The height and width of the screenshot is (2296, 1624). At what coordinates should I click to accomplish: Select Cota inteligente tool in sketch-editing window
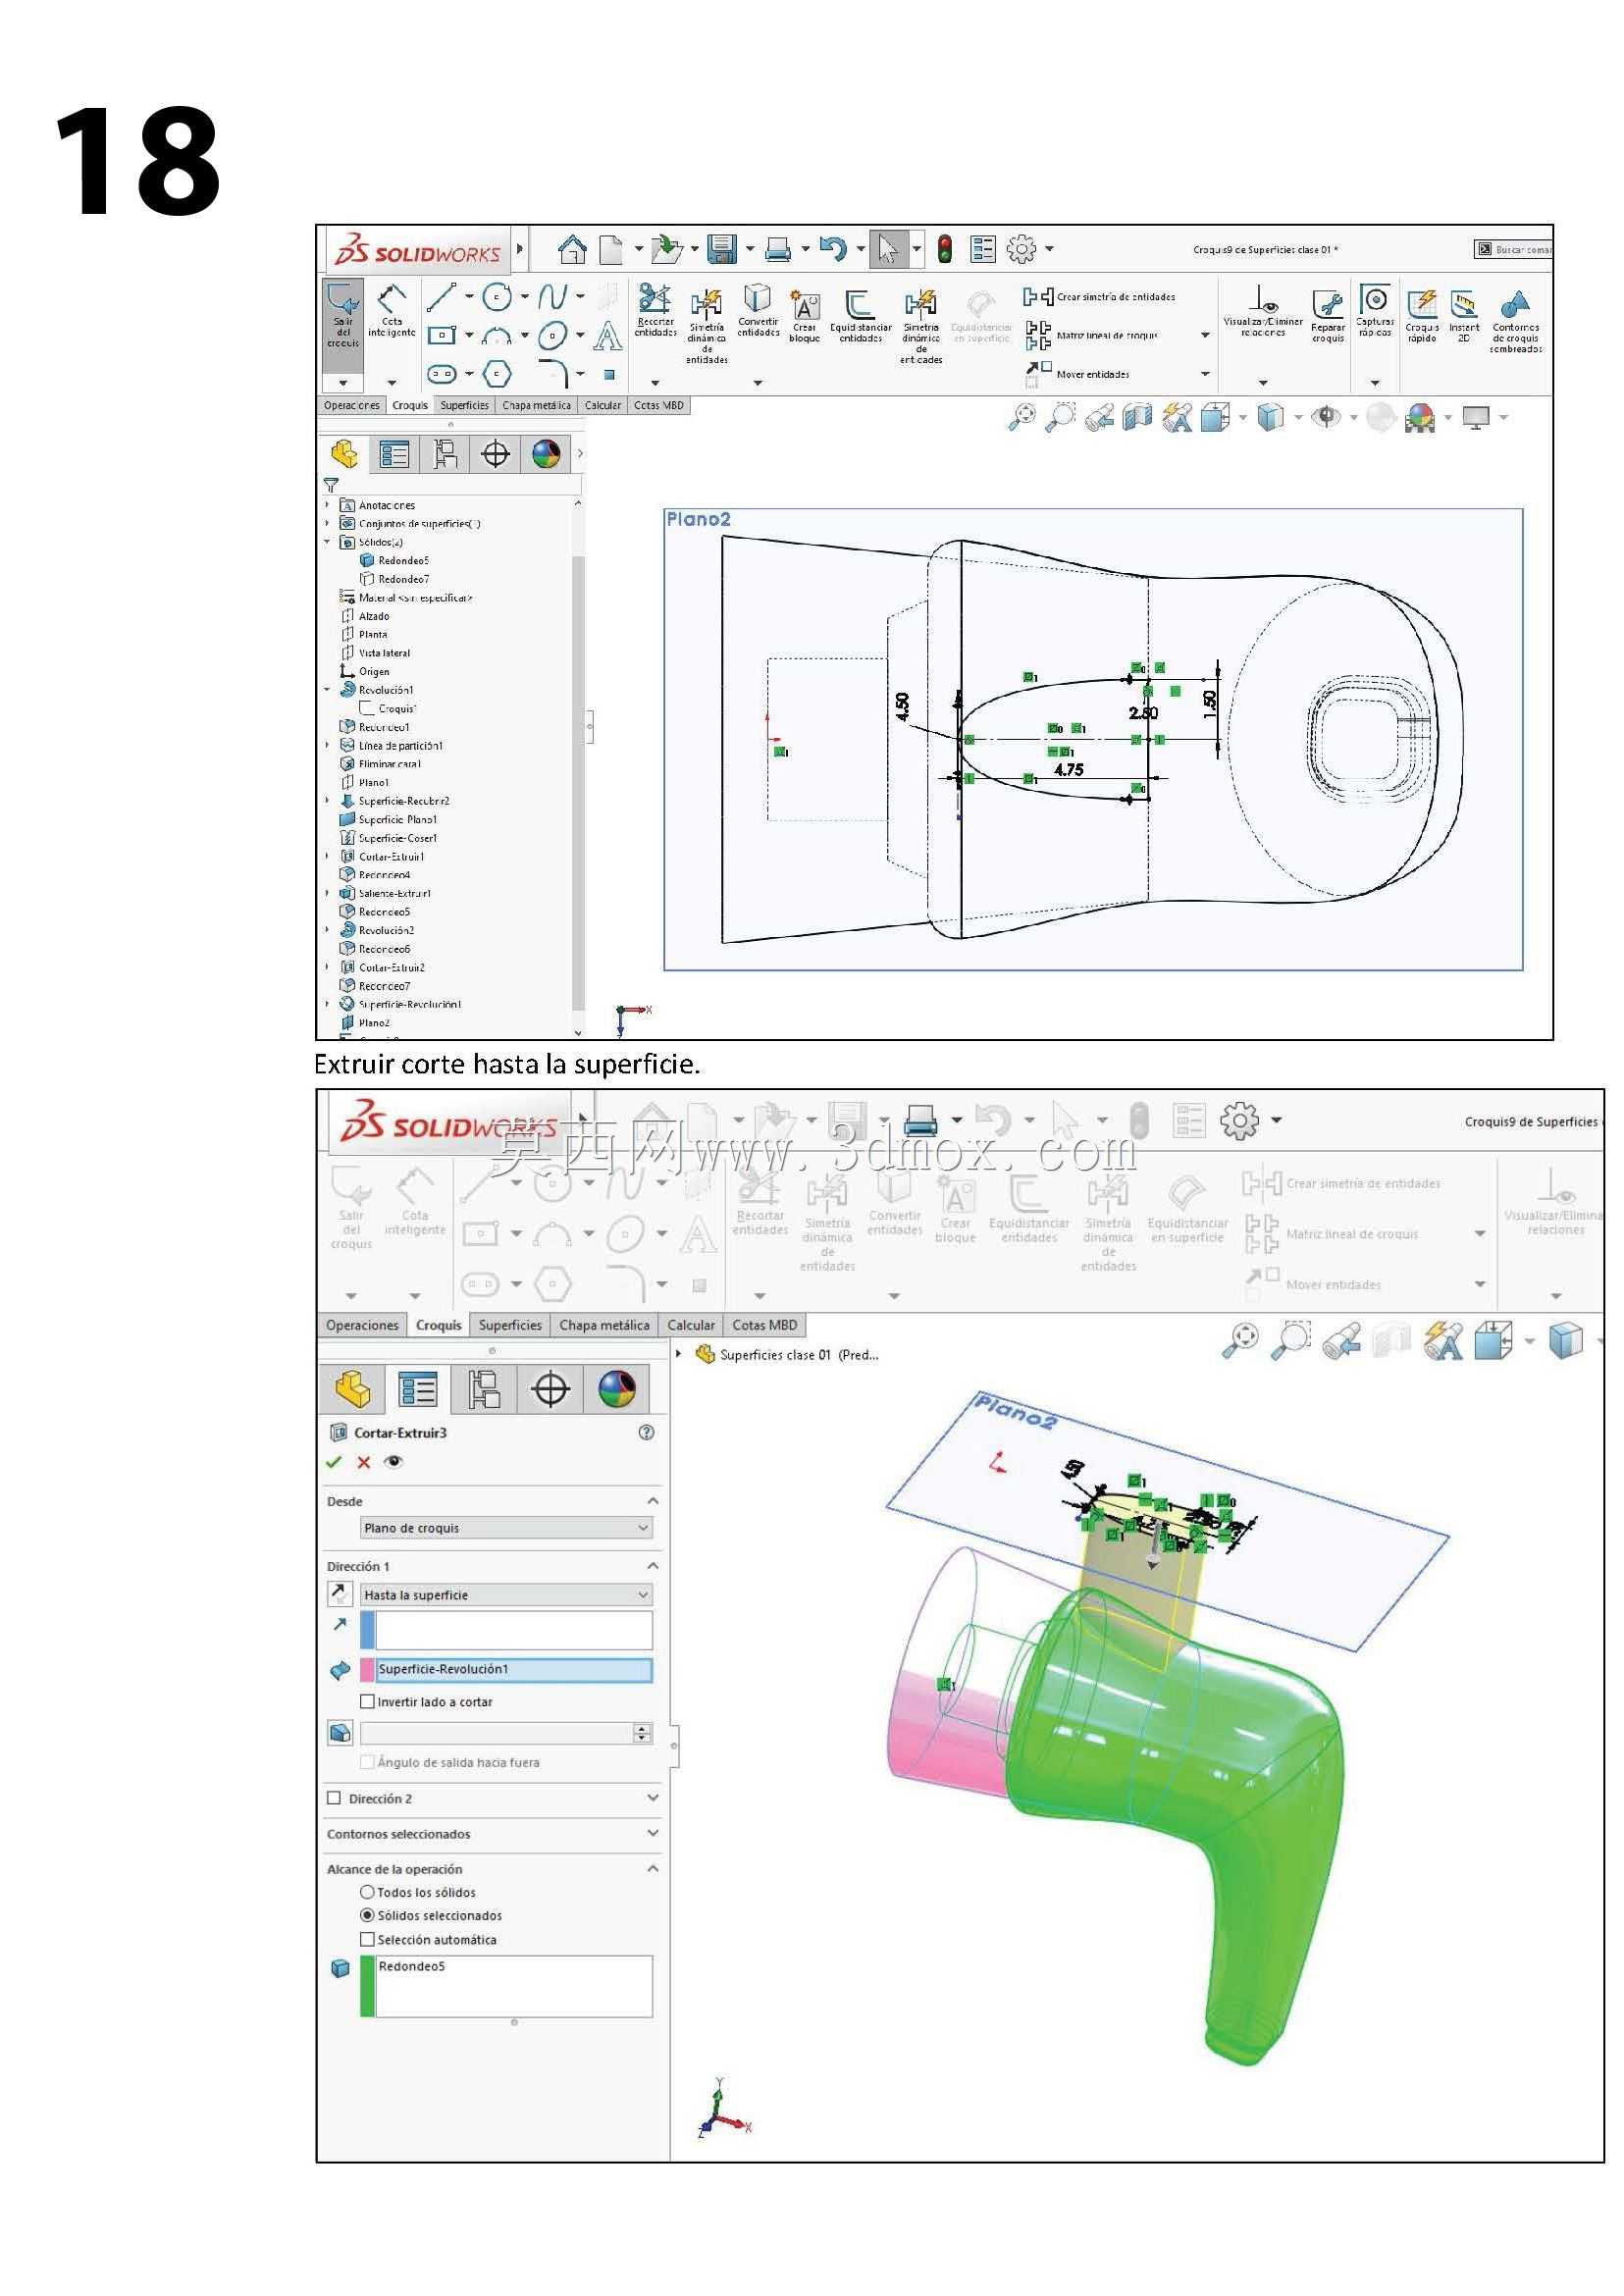coord(391,312)
